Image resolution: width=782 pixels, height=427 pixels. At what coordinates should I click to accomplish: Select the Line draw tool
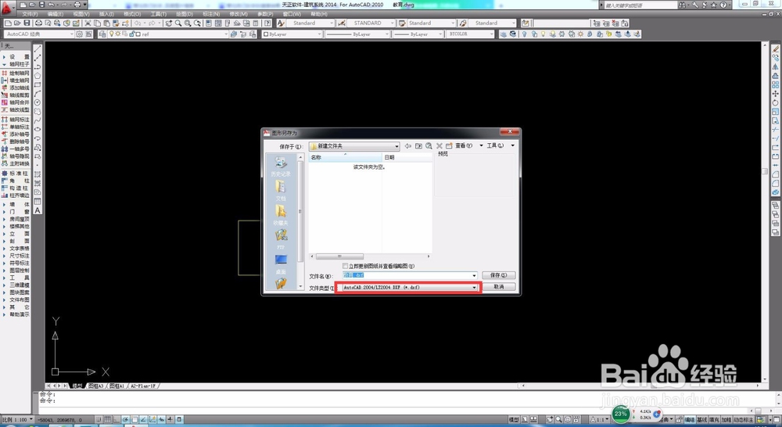(x=38, y=49)
